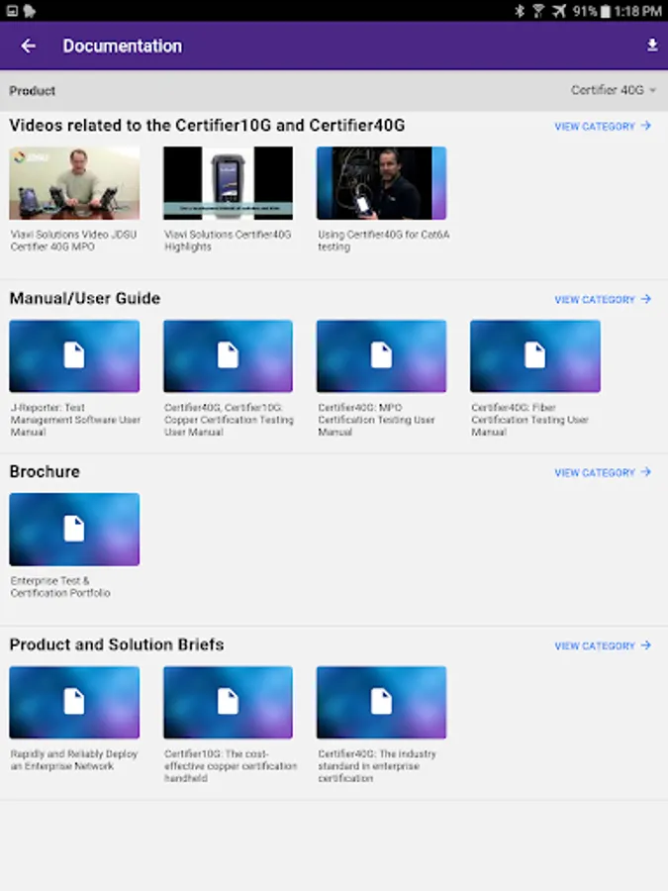The image size is (668, 891).
Task: Tap the 'Brochure' section heading
Action: pyautogui.click(x=45, y=471)
